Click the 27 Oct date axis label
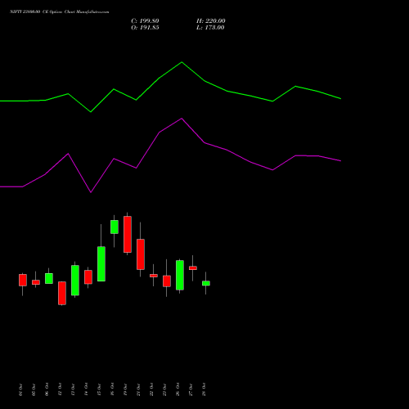 [x=191, y=390]
